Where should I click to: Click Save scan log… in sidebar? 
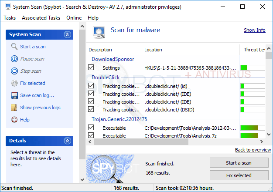tap(37, 95)
